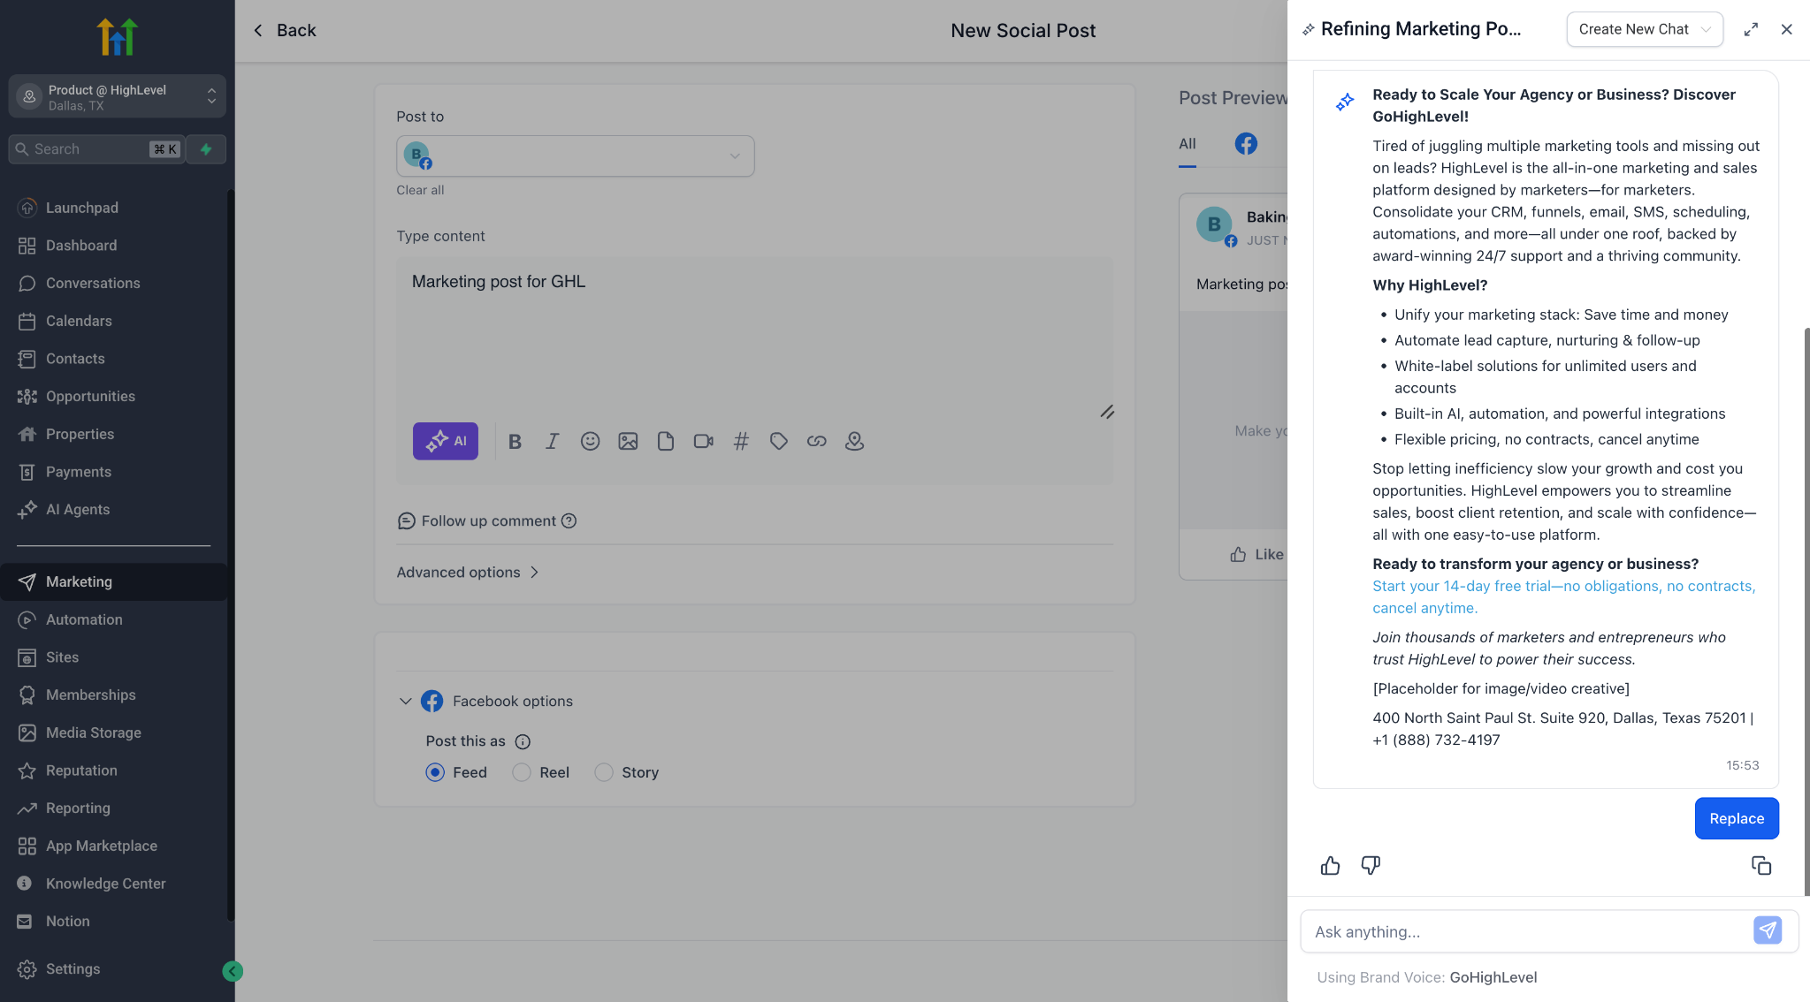Image resolution: width=1810 pixels, height=1002 pixels.
Task: Insert emoji using the smiley icon
Action: click(590, 441)
